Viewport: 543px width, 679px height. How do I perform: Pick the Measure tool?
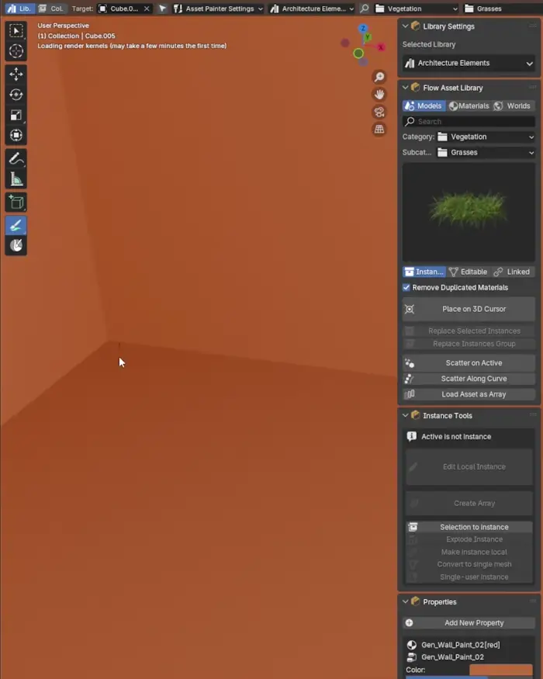point(16,179)
